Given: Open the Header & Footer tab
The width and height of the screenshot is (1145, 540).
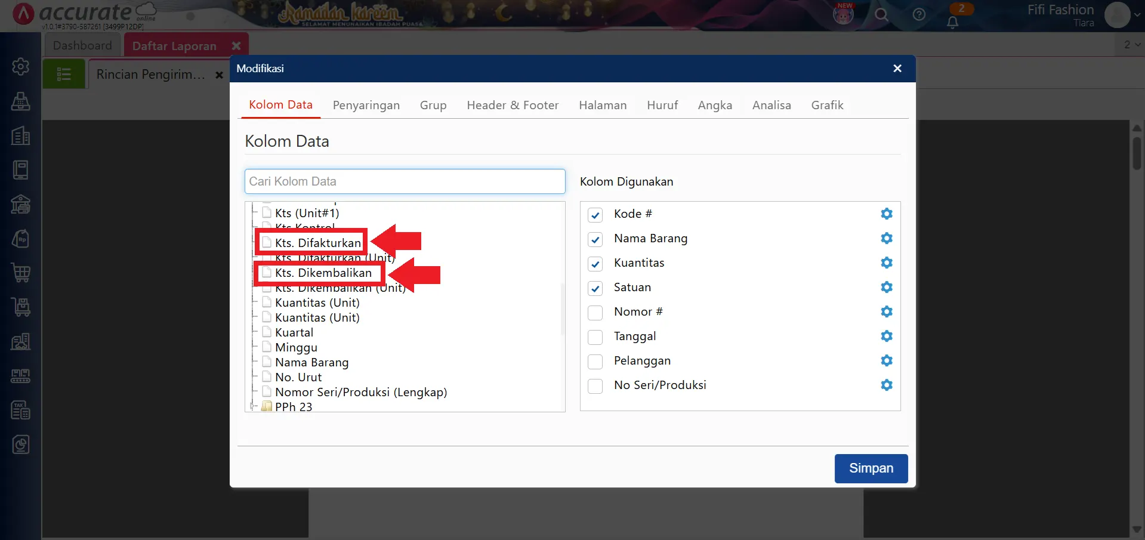Looking at the screenshot, I should (512, 106).
